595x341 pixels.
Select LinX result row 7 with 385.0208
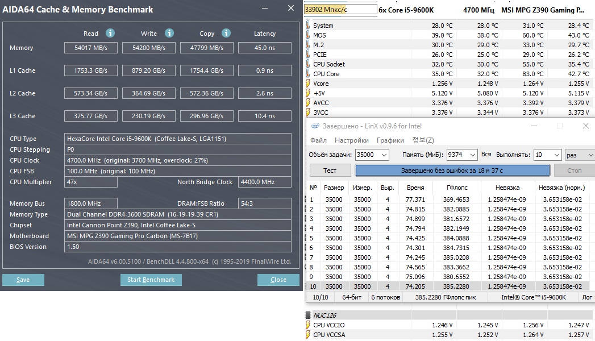(448, 257)
